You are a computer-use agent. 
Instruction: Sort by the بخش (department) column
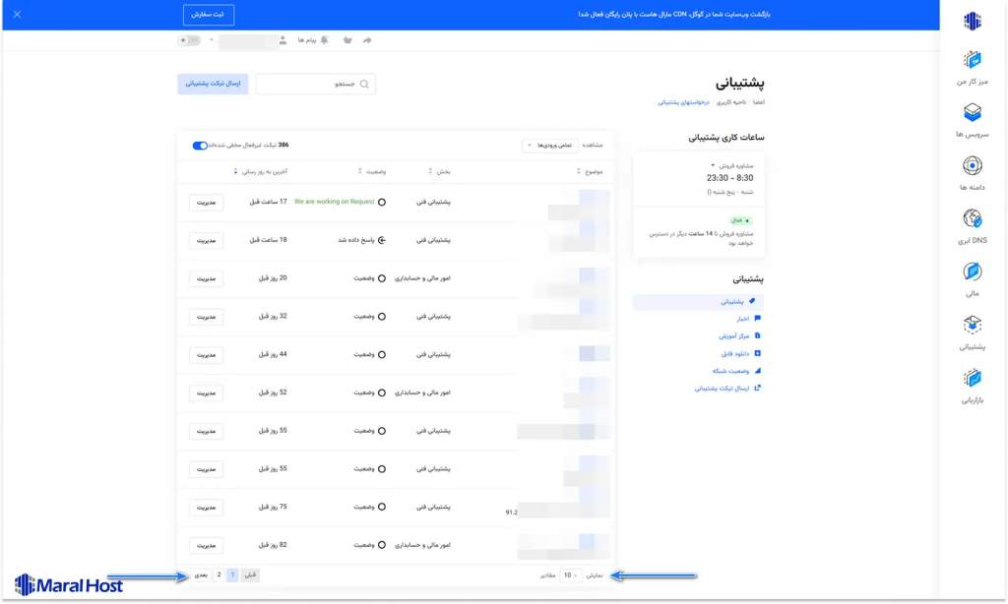(440, 171)
